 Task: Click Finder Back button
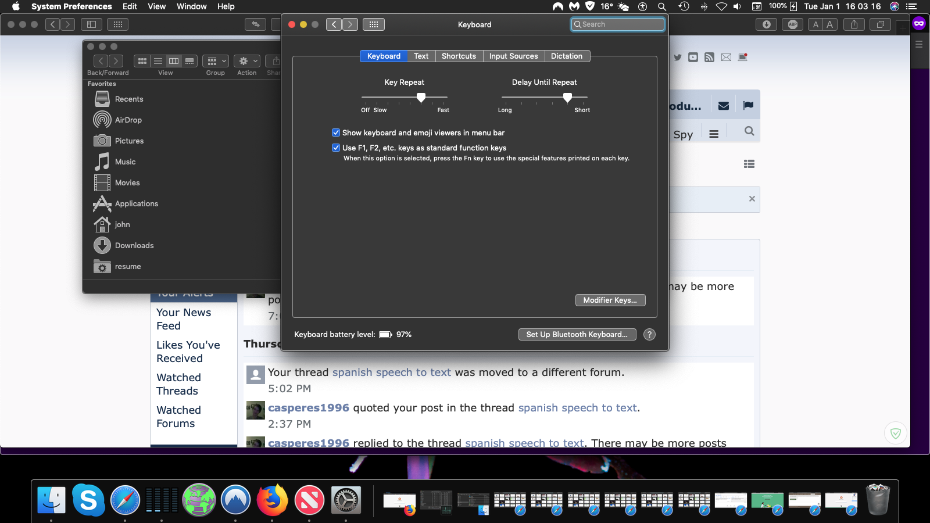(x=101, y=61)
